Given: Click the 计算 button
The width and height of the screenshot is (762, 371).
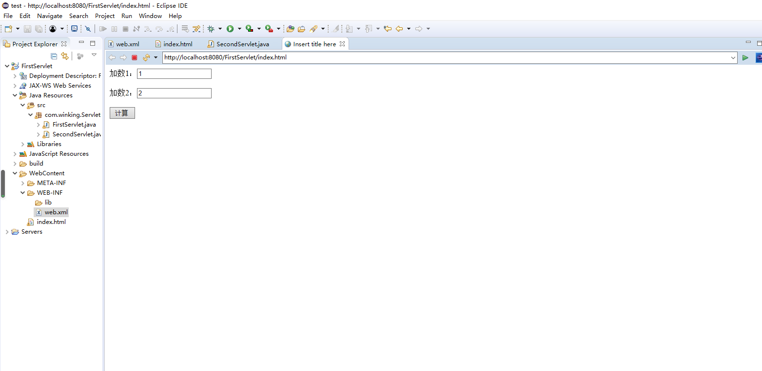Looking at the screenshot, I should 122,113.
